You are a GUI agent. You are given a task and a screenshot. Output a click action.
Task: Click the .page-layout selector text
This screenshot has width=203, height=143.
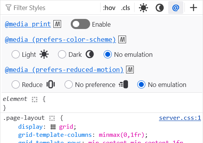tap(24, 118)
